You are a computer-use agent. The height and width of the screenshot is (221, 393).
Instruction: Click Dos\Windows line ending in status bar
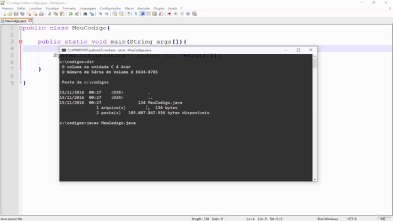(327, 219)
